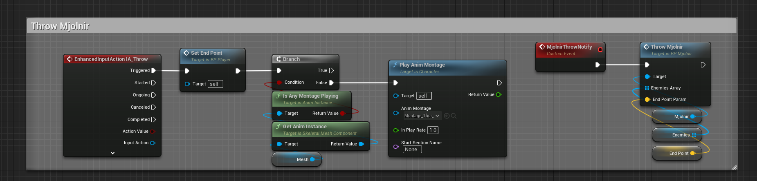Click the Input Action blue output pin
Image resolution: width=757 pixels, height=181 pixels.
click(153, 143)
